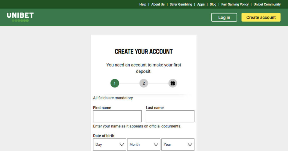Open the Apps link
Viewport: 288px width, 151px height.
click(201, 4)
